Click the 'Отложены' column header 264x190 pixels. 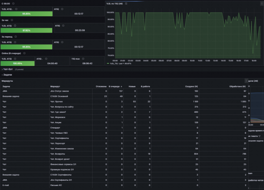point(101,86)
